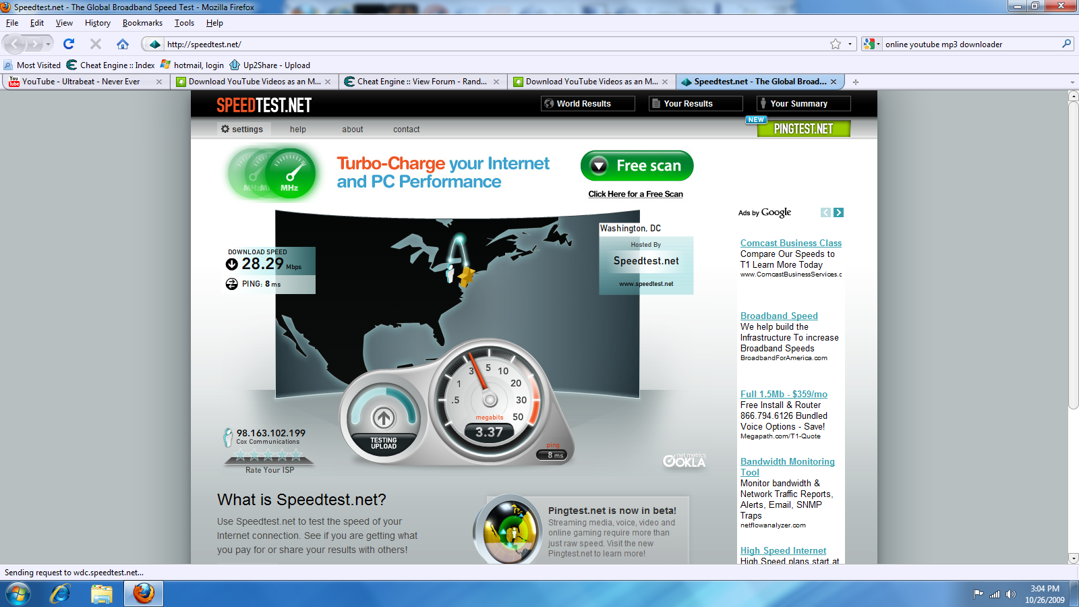Show the previous Google ads

point(825,212)
